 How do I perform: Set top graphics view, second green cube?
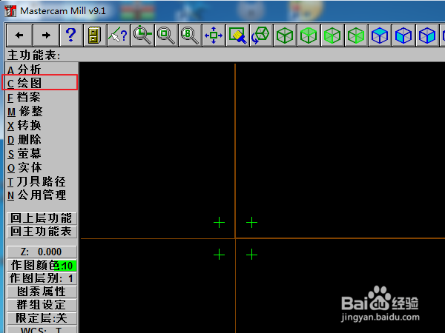pos(309,36)
